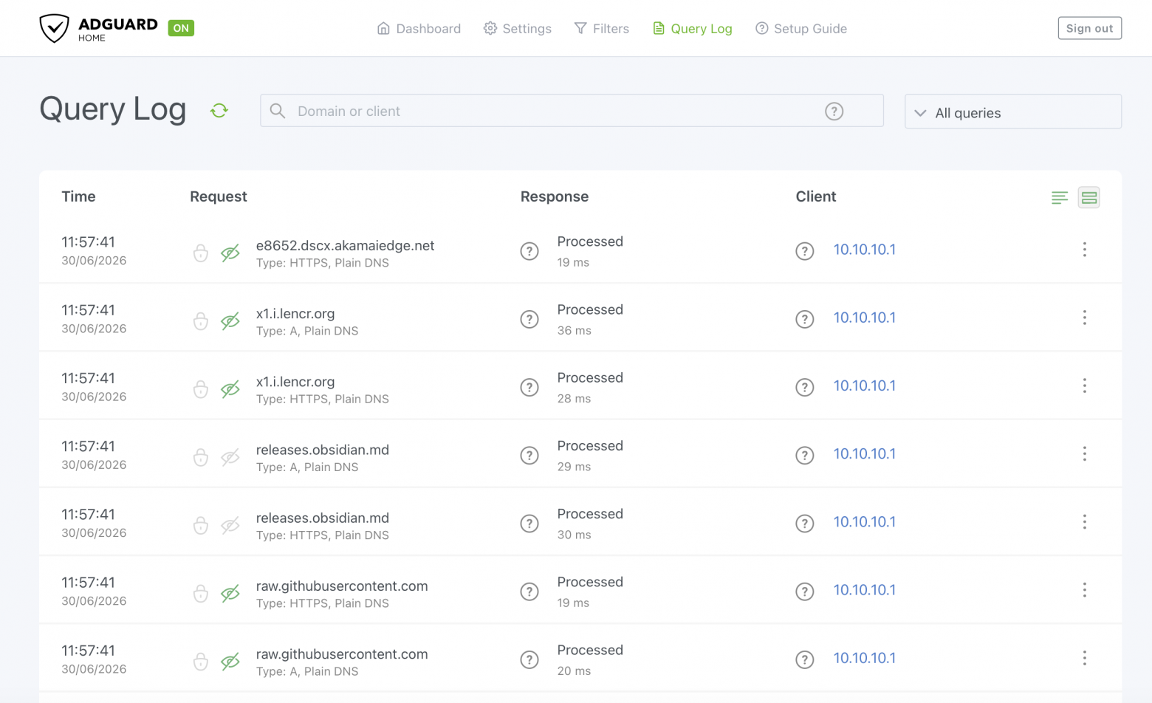
Task: Click tracker eye icon for e8652.dscx.akamaiedge.net
Action: (230, 253)
